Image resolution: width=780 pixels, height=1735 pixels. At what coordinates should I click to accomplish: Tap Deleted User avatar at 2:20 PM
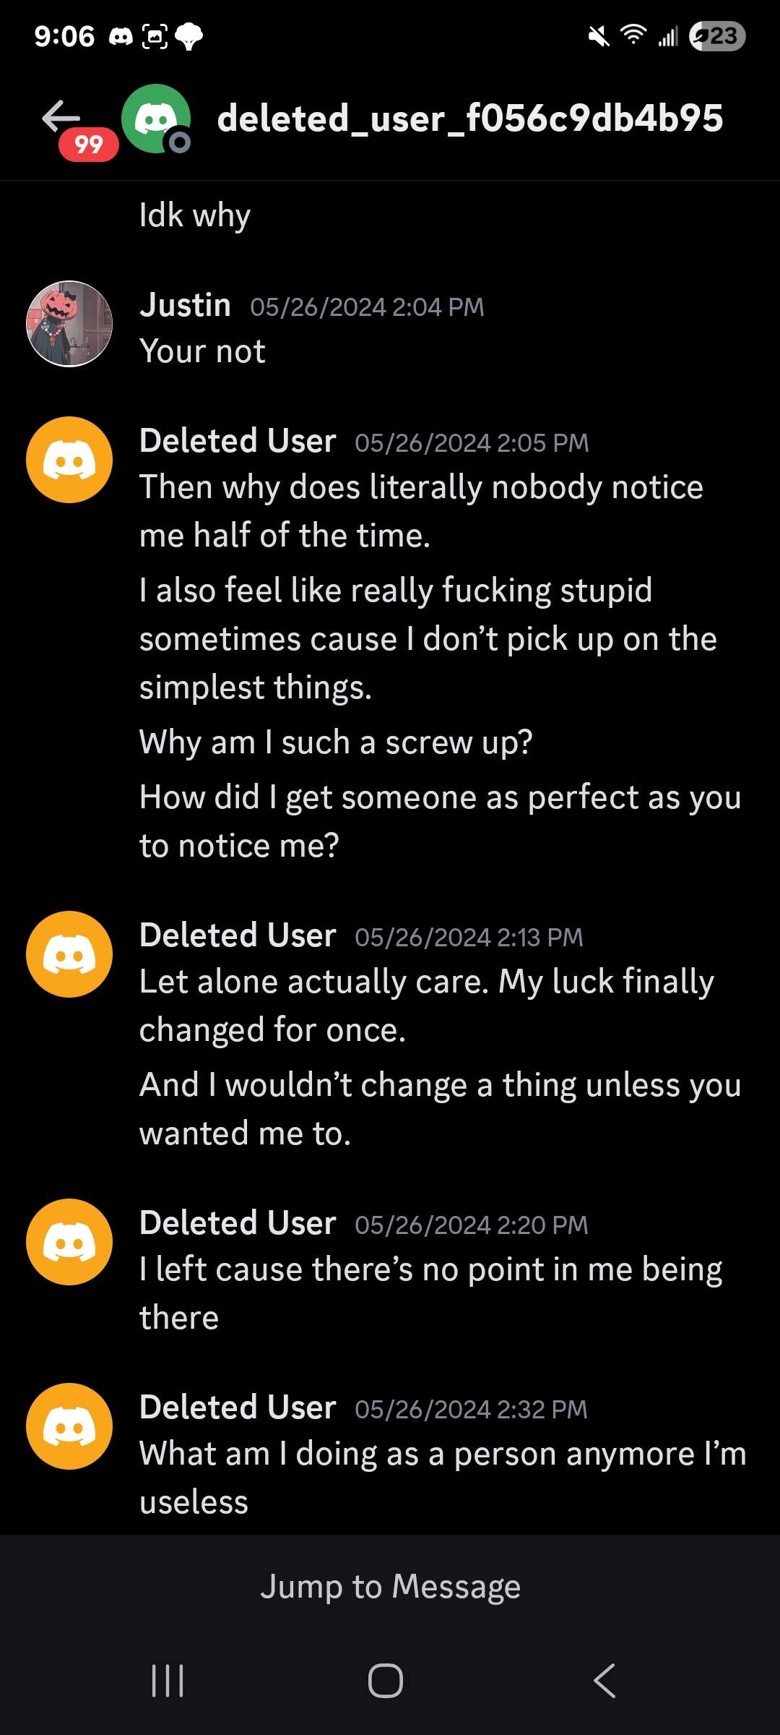[x=69, y=1242]
